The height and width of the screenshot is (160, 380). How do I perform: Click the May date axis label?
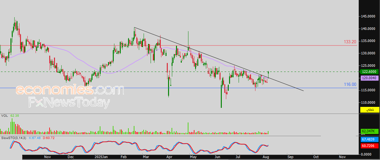click(x=193, y=157)
